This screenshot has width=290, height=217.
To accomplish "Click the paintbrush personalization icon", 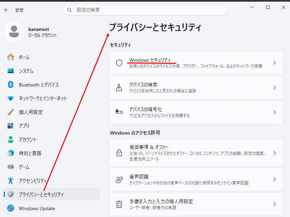I will (11, 112).
